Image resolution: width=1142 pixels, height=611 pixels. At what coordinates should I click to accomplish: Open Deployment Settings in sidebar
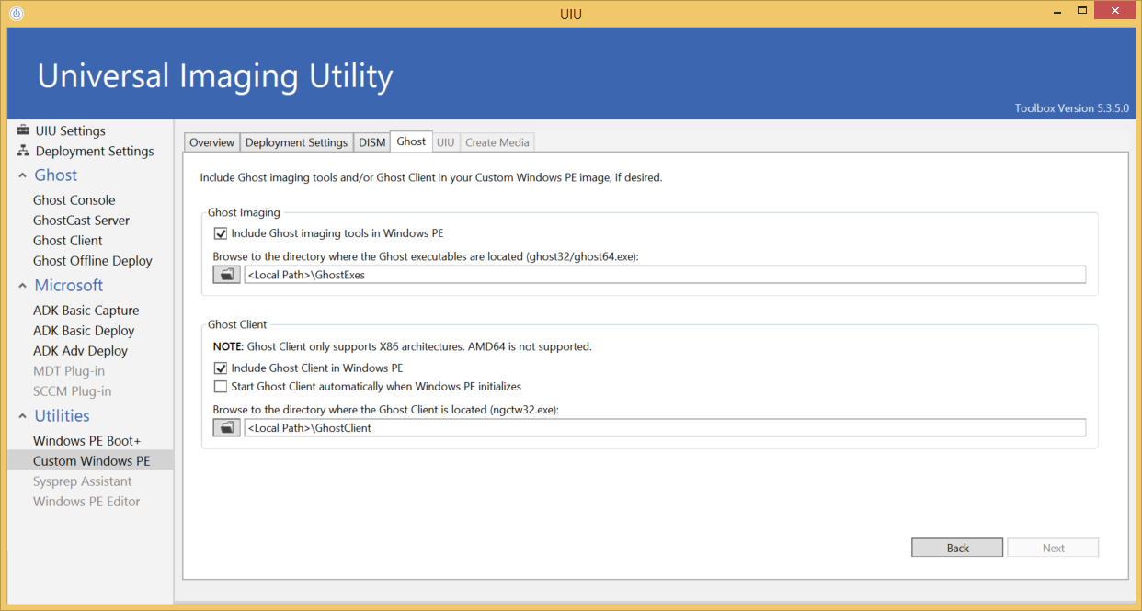tap(95, 151)
